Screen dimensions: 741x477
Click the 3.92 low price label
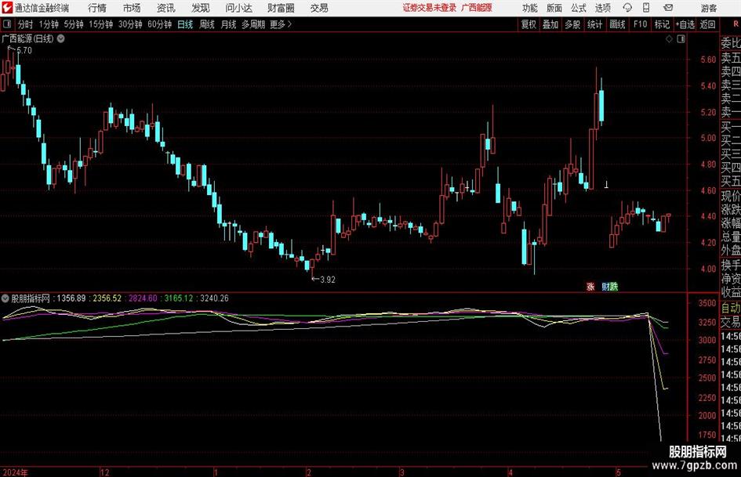pyautogui.click(x=328, y=280)
